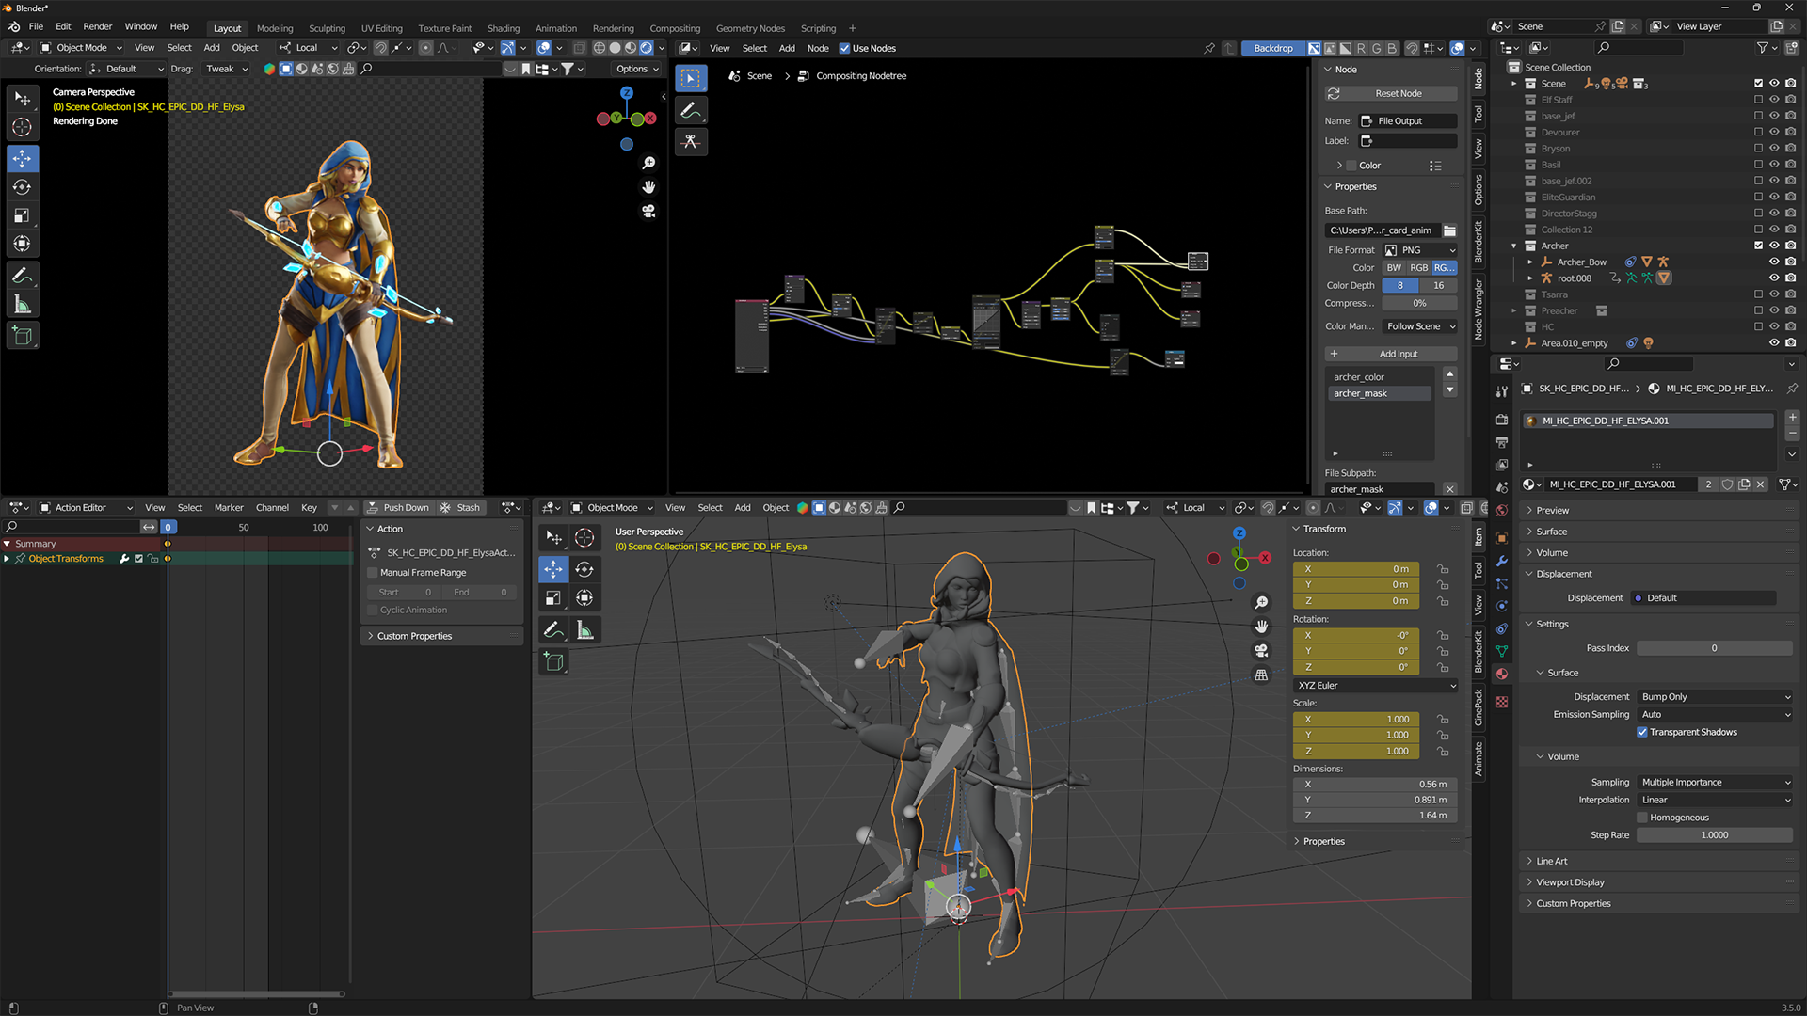Activate the Rotate tool in camera viewport
Screen dimensions: 1807x1016
pyautogui.click(x=23, y=187)
